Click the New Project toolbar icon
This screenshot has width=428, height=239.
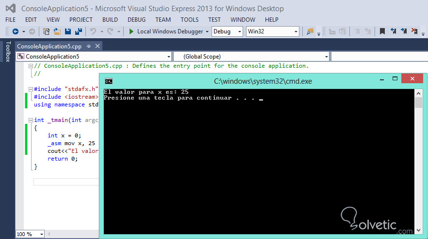46,31
